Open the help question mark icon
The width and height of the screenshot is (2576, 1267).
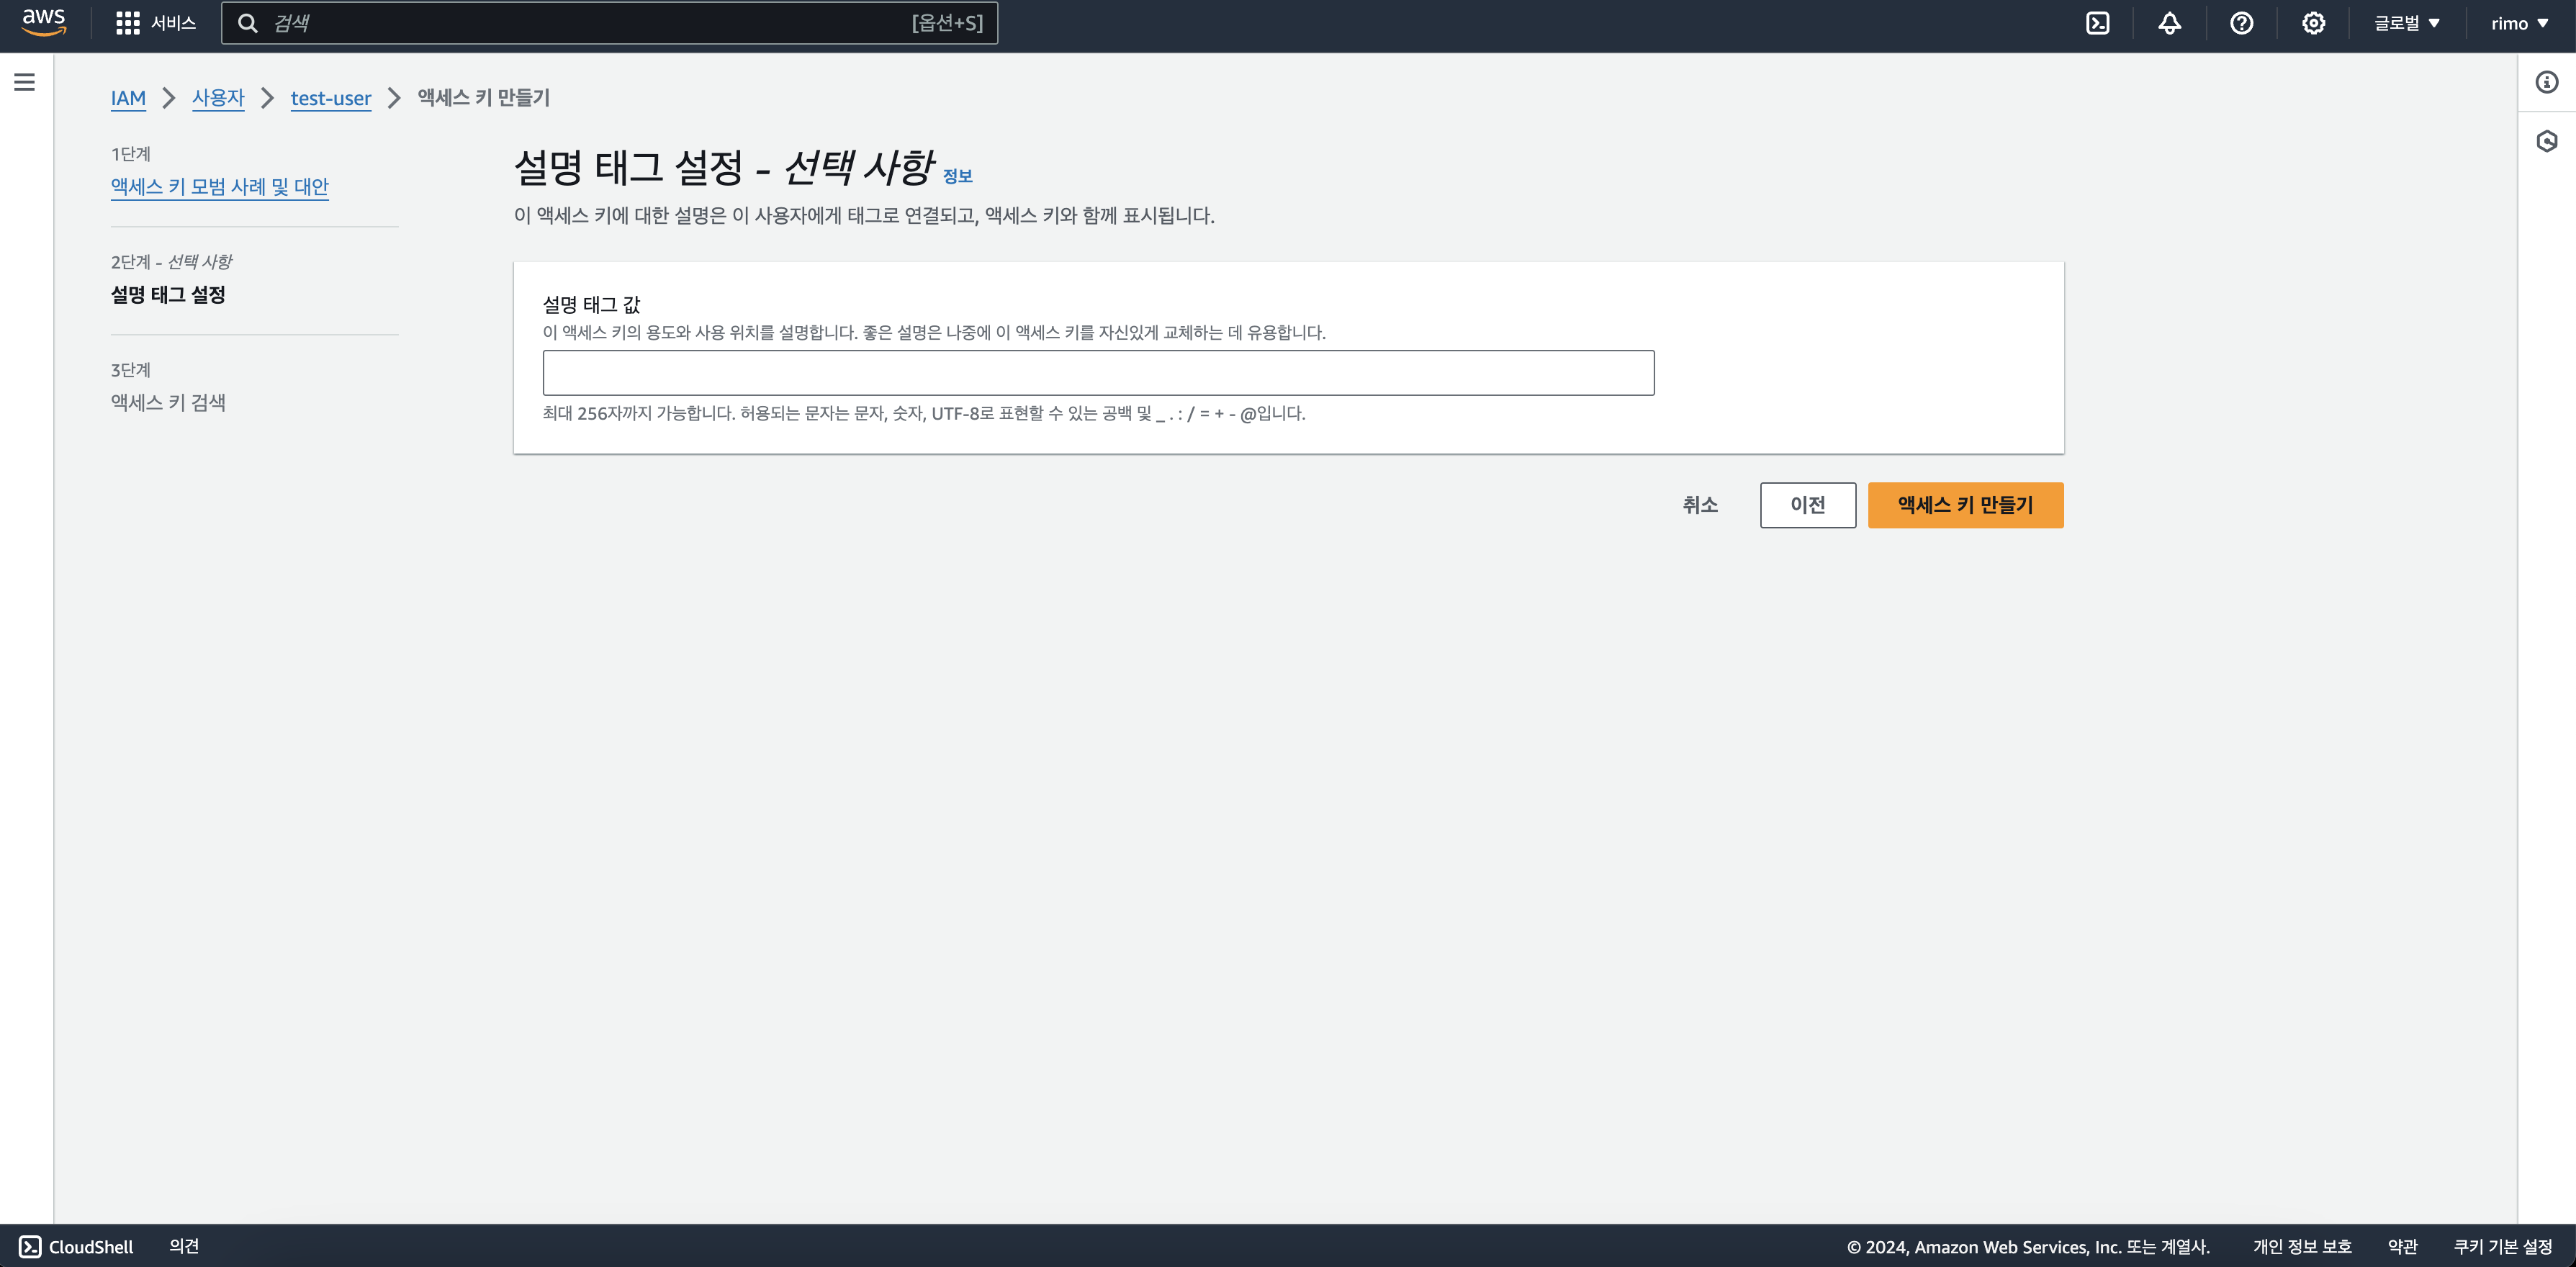[2241, 23]
